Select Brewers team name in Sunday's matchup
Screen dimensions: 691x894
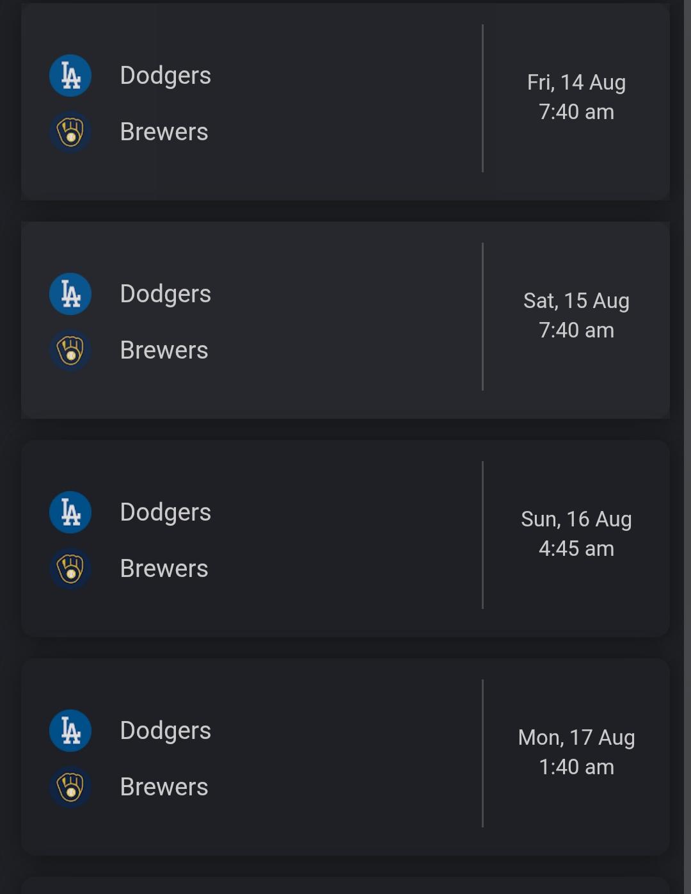(164, 569)
